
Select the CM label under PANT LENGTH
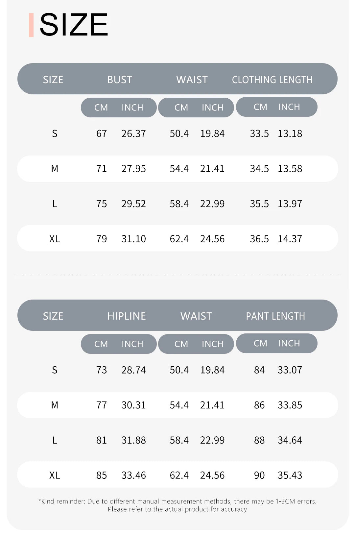(x=260, y=343)
